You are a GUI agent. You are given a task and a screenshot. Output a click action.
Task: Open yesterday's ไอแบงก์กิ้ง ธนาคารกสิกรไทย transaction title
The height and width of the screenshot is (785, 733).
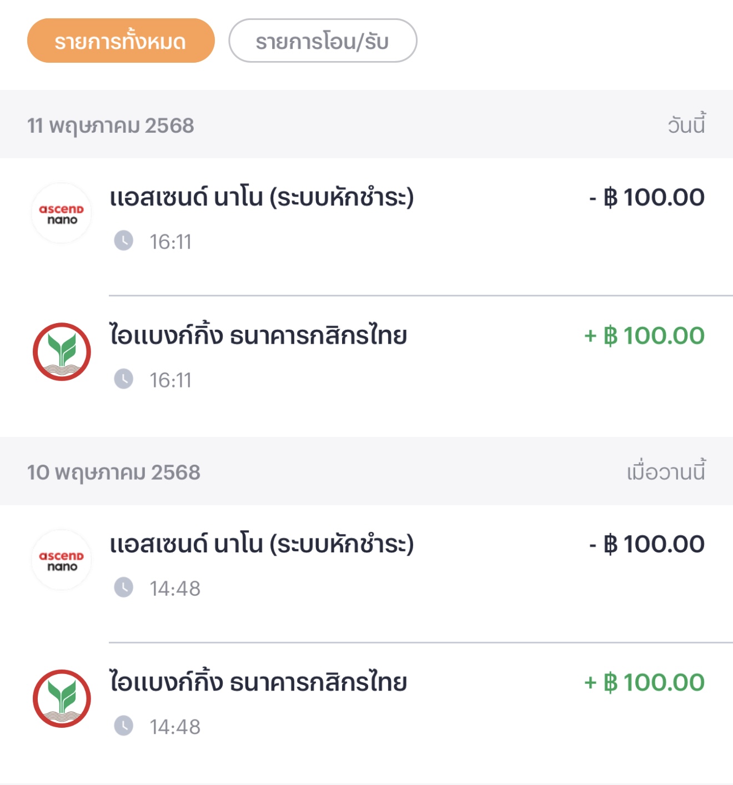pyautogui.click(x=258, y=682)
